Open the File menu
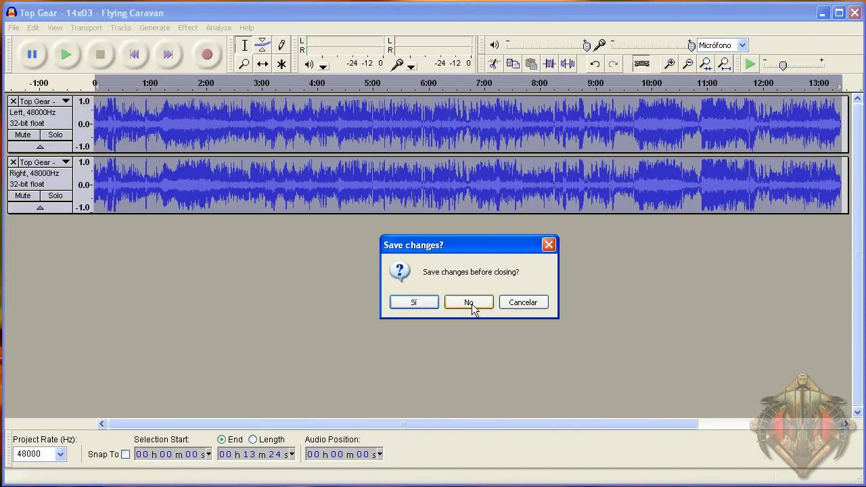The width and height of the screenshot is (866, 487). coord(14,28)
